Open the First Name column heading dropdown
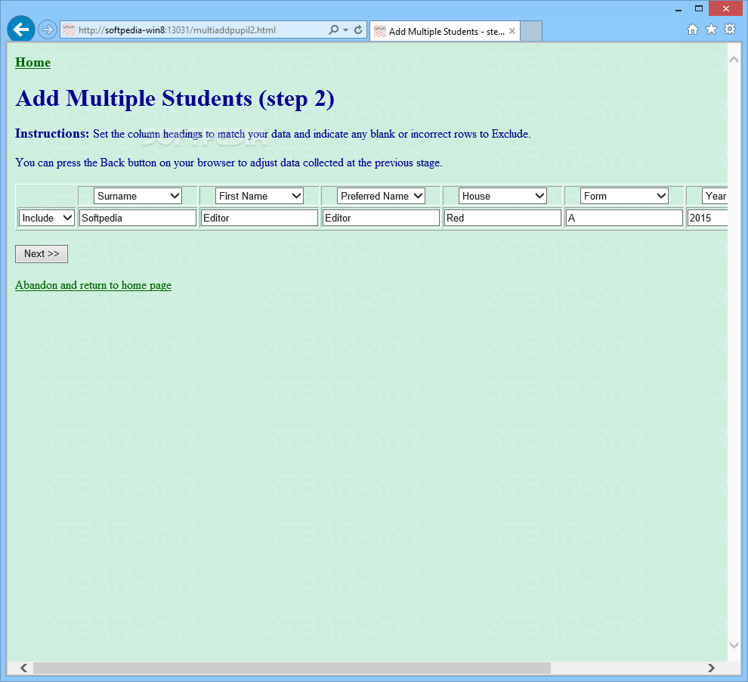748x682 pixels. point(259,196)
